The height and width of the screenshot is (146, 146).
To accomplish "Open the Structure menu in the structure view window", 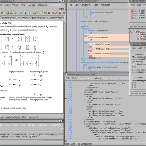I will (x=85, y=5).
